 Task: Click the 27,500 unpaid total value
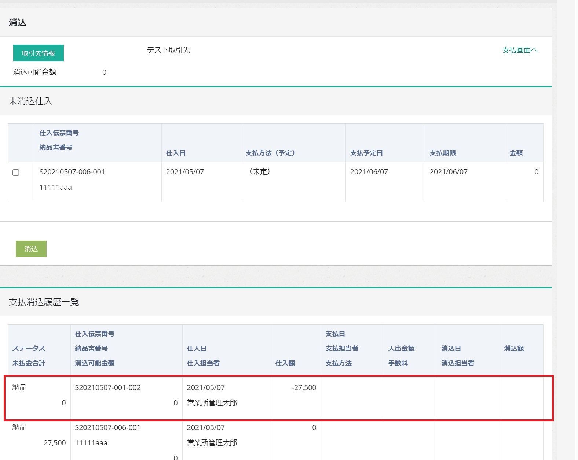pos(55,443)
